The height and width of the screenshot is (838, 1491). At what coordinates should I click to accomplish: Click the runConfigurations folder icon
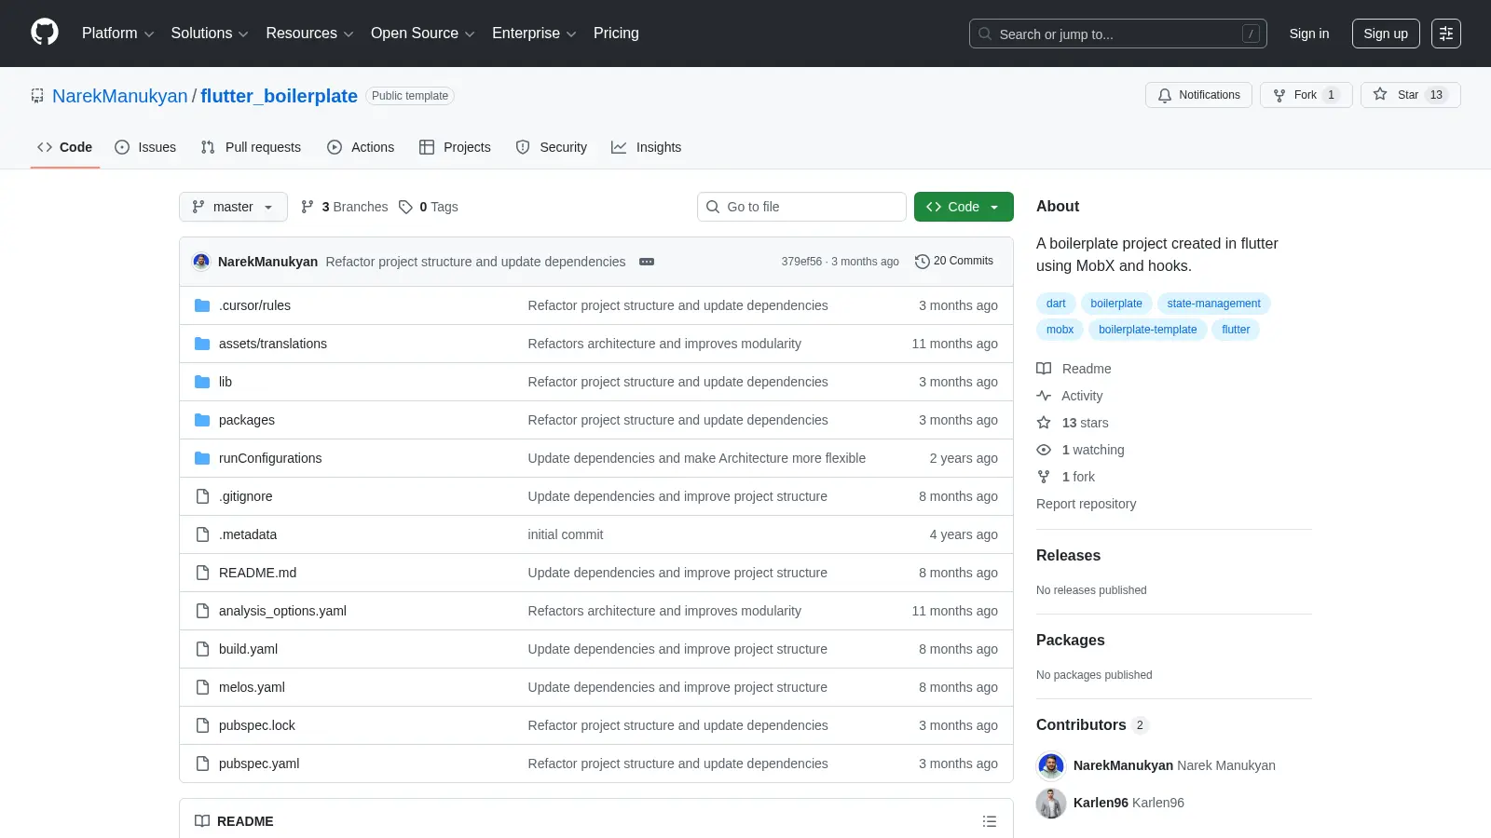pyautogui.click(x=202, y=458)
